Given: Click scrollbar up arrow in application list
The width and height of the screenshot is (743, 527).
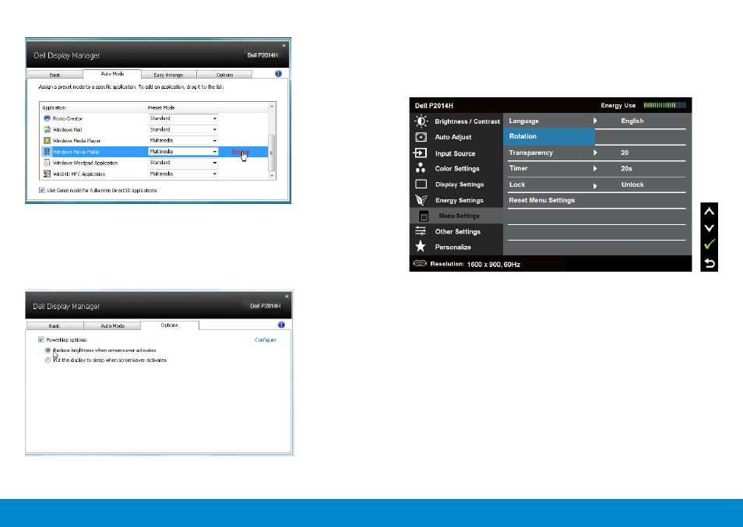Looking at the screenshot, I should [272, 106].
